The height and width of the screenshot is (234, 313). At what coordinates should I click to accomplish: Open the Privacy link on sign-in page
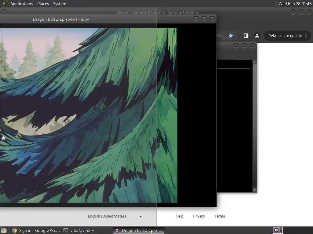tap(199, 216)
